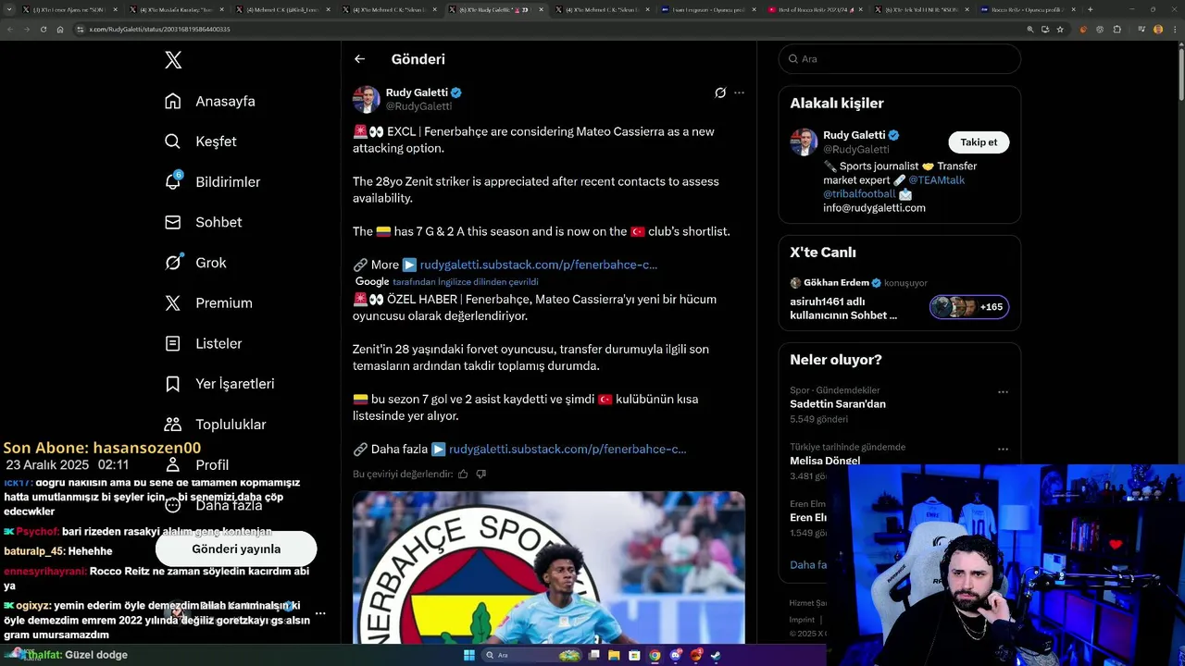Image resolution: width=1185 pixels, height=666 pixels.
Task: Click the zoom magnifier icon in address bar
Action: pyautogui.click(x=1029, y=30)
